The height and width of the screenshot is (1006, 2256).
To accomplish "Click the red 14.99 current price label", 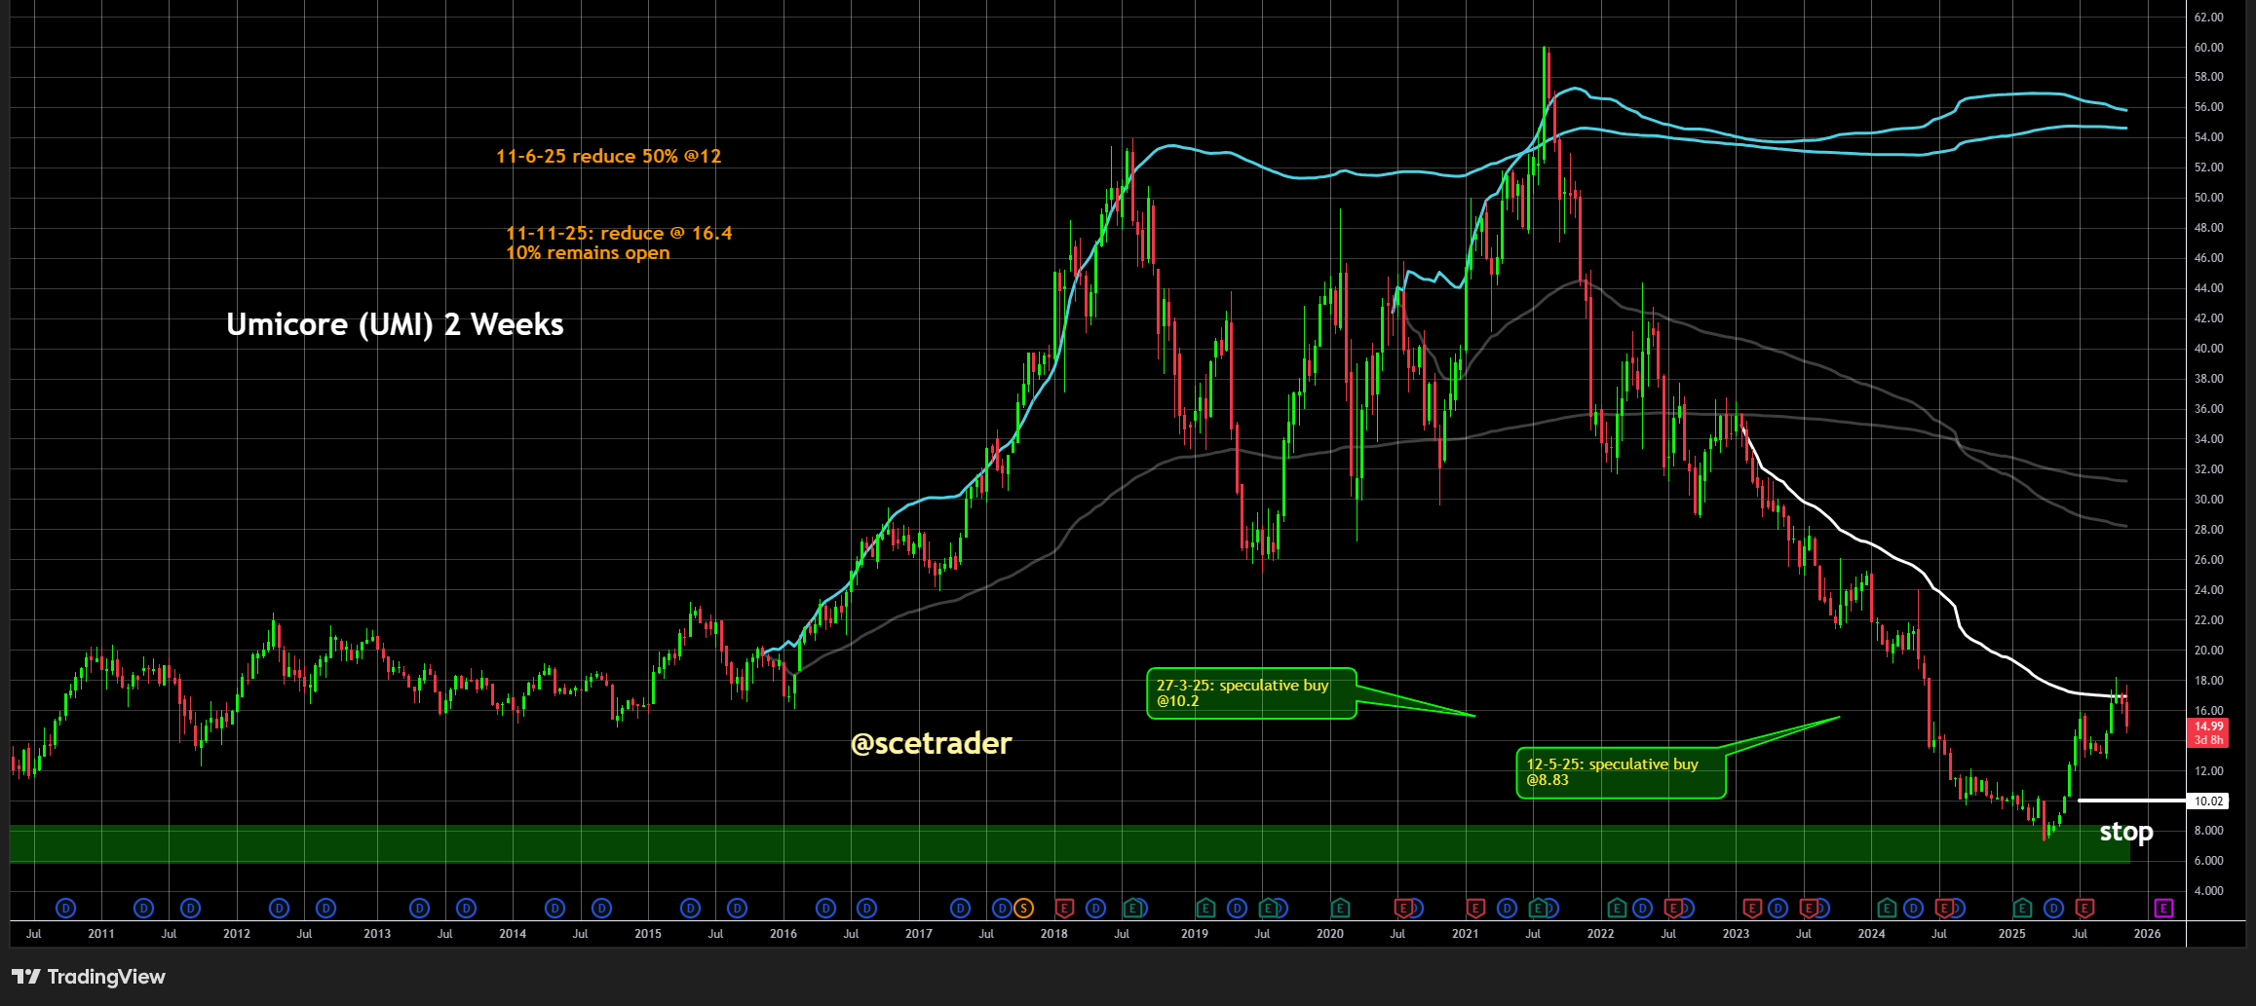I will pos(2208,732).
